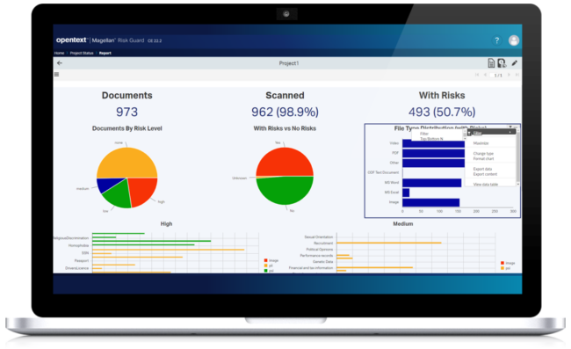This screenshot has height=349, width=571.
Task: Click the 'Medium' chart heading
Action: coord(402,223)
